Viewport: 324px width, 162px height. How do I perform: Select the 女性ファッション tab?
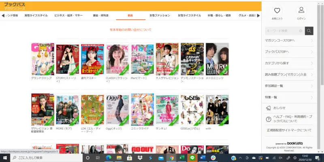click(160, 15)
